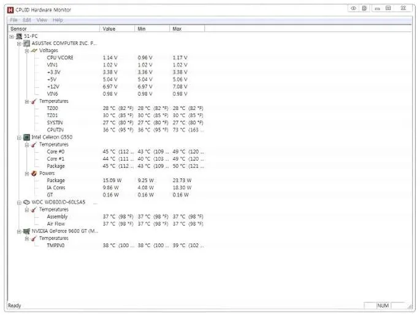Minimize the Hardware Monitor window
The width and height of the screenshot is (420, 317).
[x=378, y=9]
